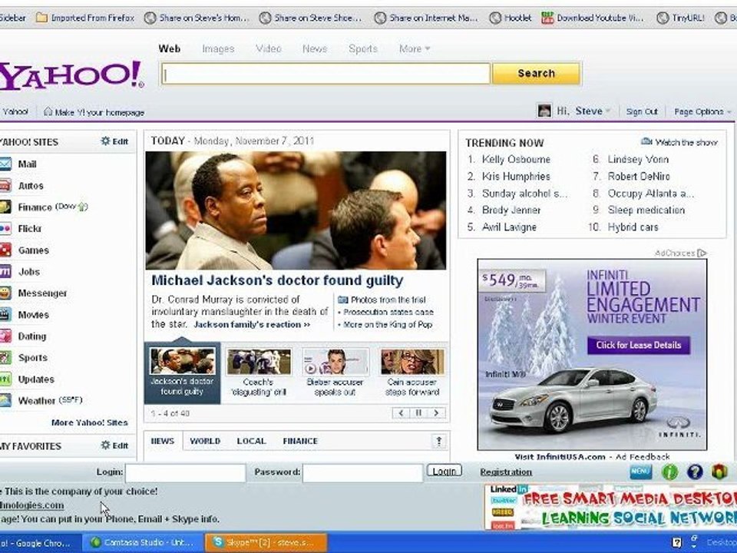Switch to Sports search tab
This screenshot has width=737, height=553.
[363, 48]
